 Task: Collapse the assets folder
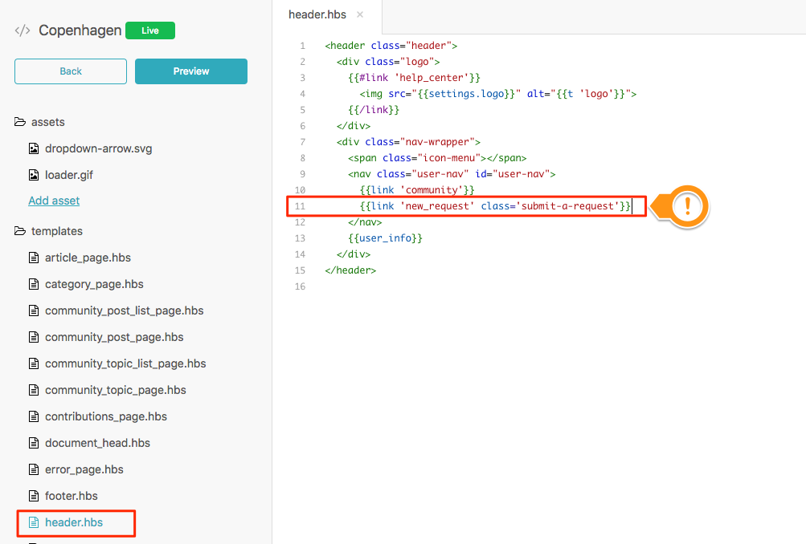tap(21, 122)
